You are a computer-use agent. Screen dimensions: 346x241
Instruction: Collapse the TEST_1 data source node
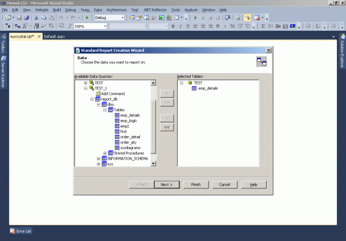[x=86, y=88]
